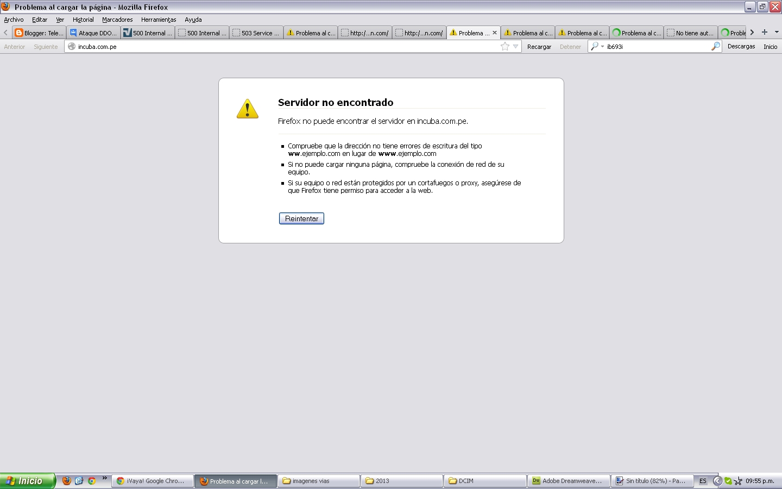Switch to the ¡Vaya! Google Chrome taskbar window
Screen dimensions: 782x489
(153, 481)
